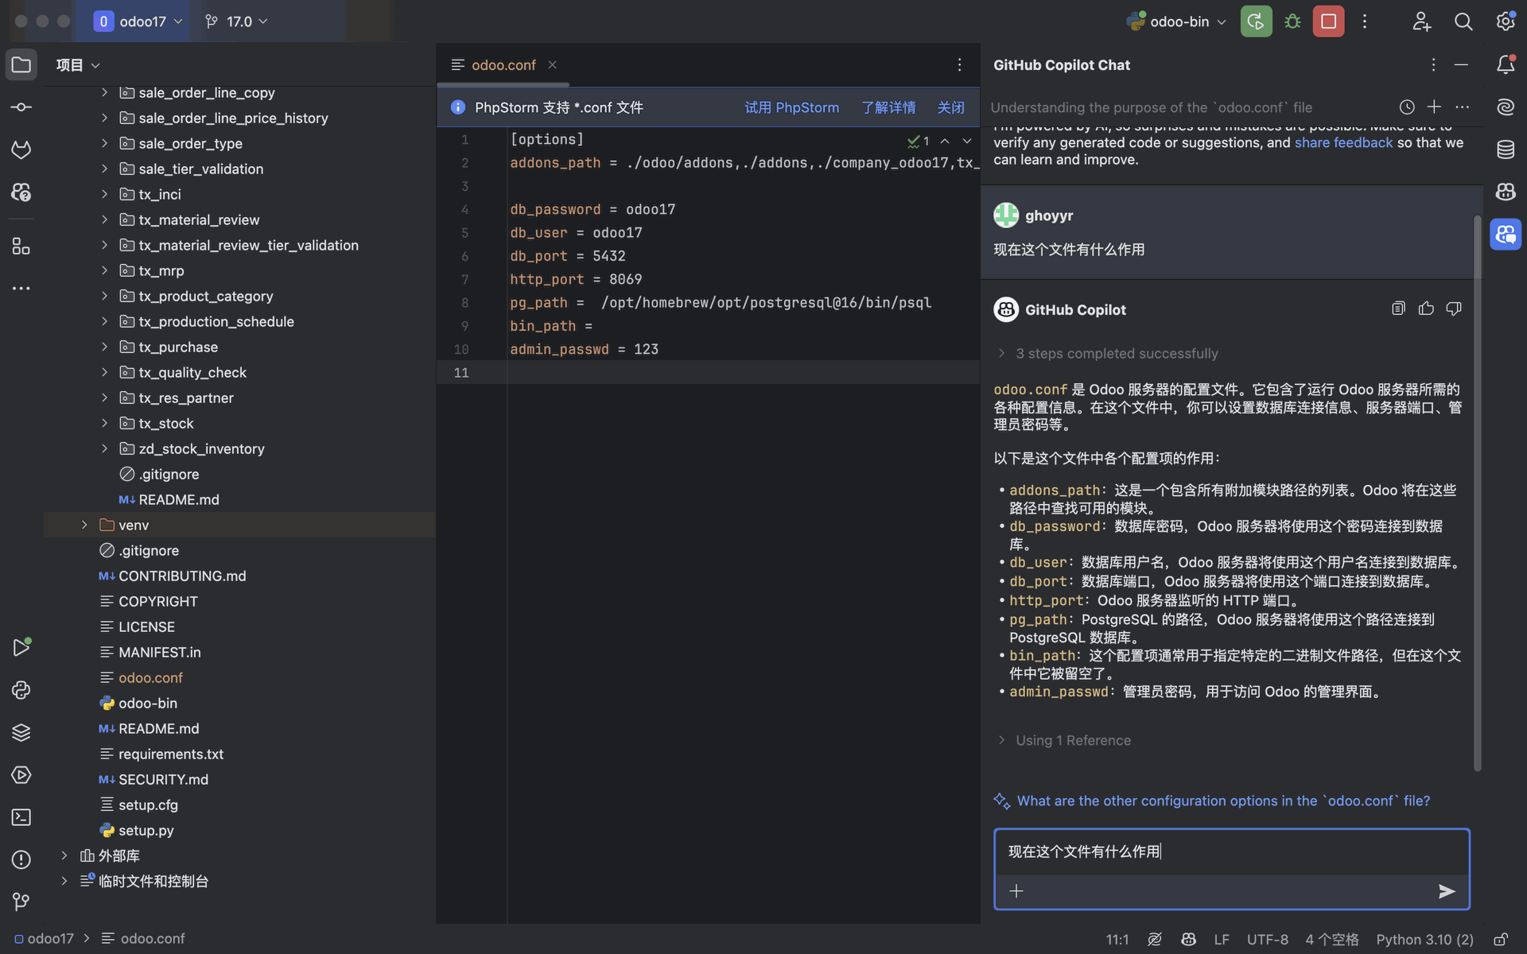1527x954 pixels.
Task: Open the Services tool window icon
Action: point(21,775)
